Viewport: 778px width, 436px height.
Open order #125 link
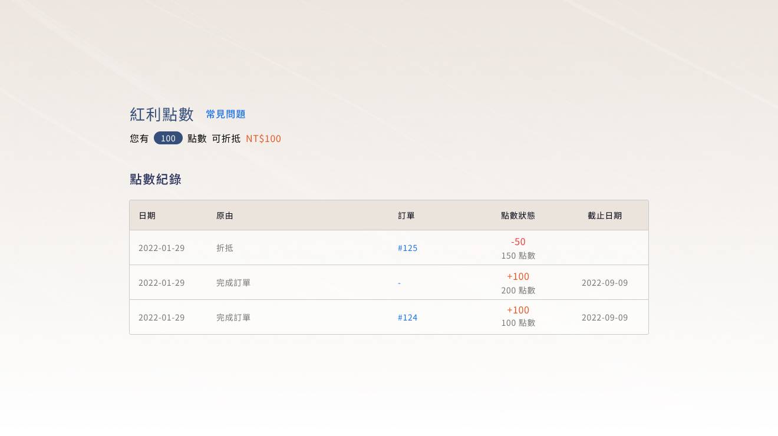point(408,248)
